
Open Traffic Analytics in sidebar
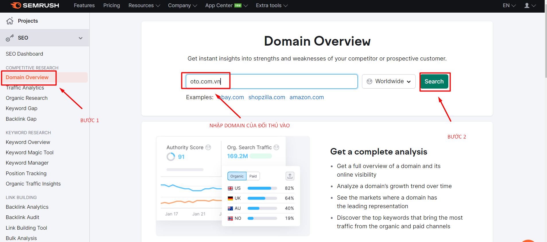pyautogui.click(x=25, y=88)
